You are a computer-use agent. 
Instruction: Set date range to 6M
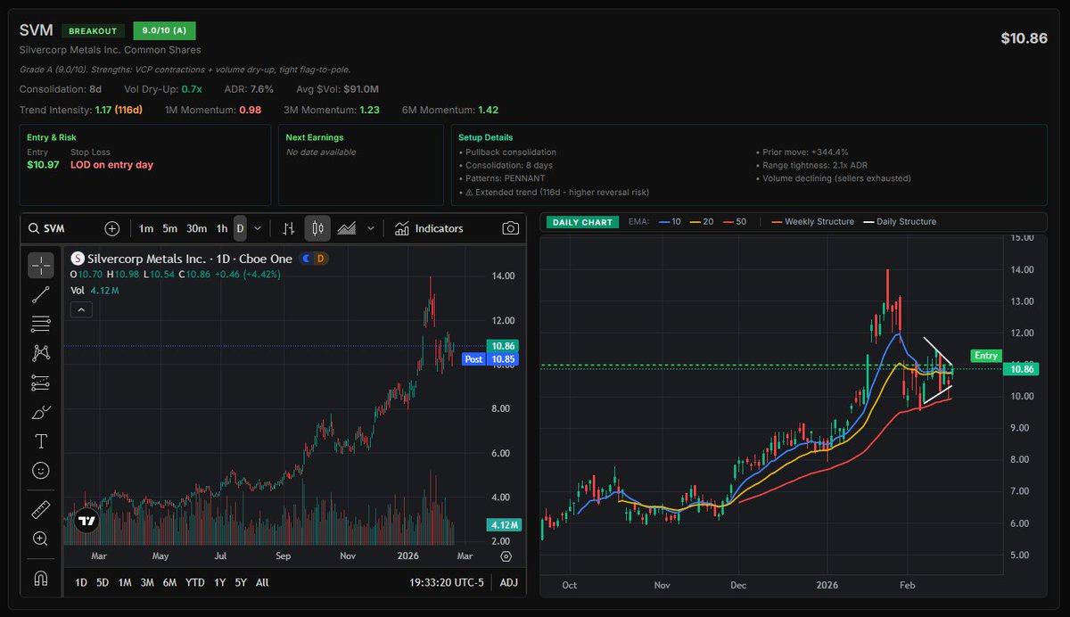pos(169,582)
